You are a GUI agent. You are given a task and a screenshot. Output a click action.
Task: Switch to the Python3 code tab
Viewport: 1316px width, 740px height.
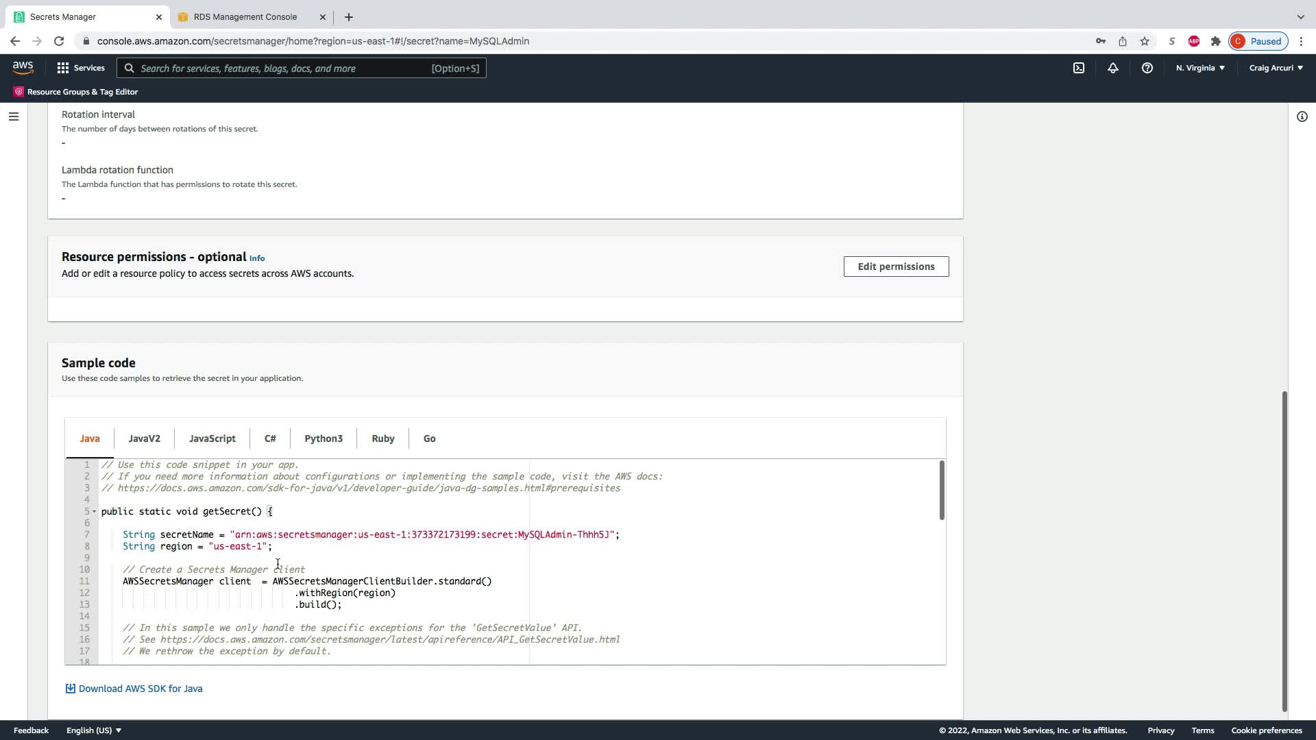click(323, 439)
